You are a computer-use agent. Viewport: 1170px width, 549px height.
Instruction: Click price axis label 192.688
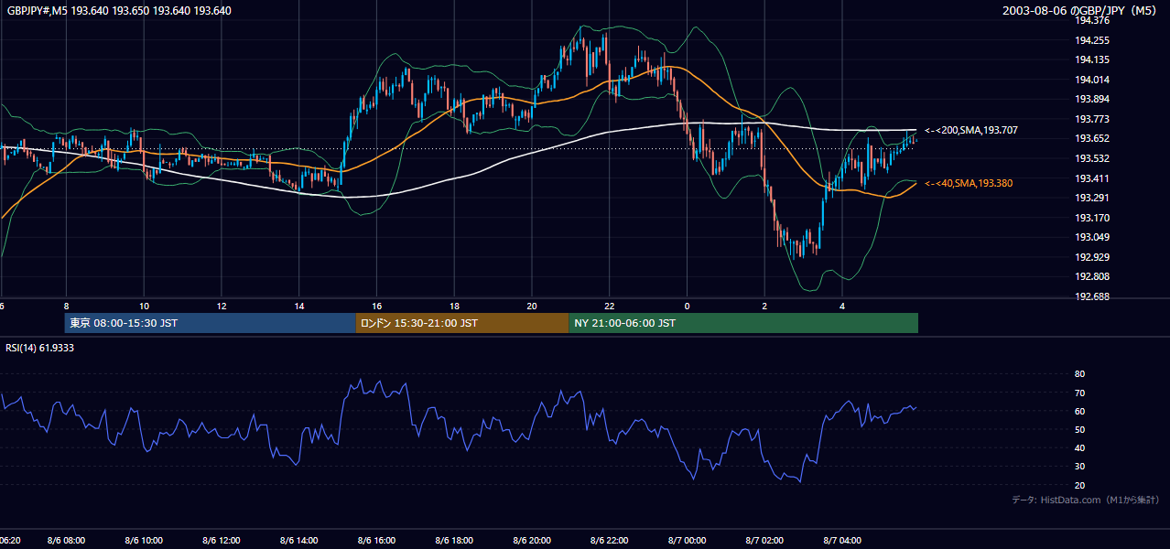[1092, 296]
